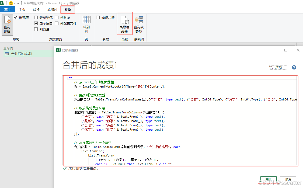Open the 高级编辑器 button in ribbon
Image resolution: width=303 pixels, height=188 pixels.
(x=124, y=24)
